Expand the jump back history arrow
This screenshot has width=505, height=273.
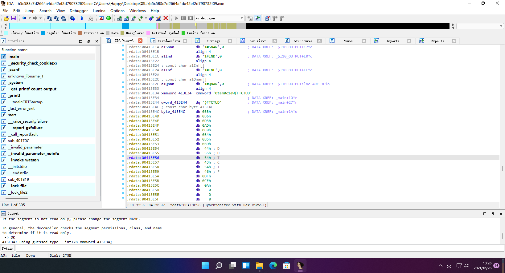30,18
